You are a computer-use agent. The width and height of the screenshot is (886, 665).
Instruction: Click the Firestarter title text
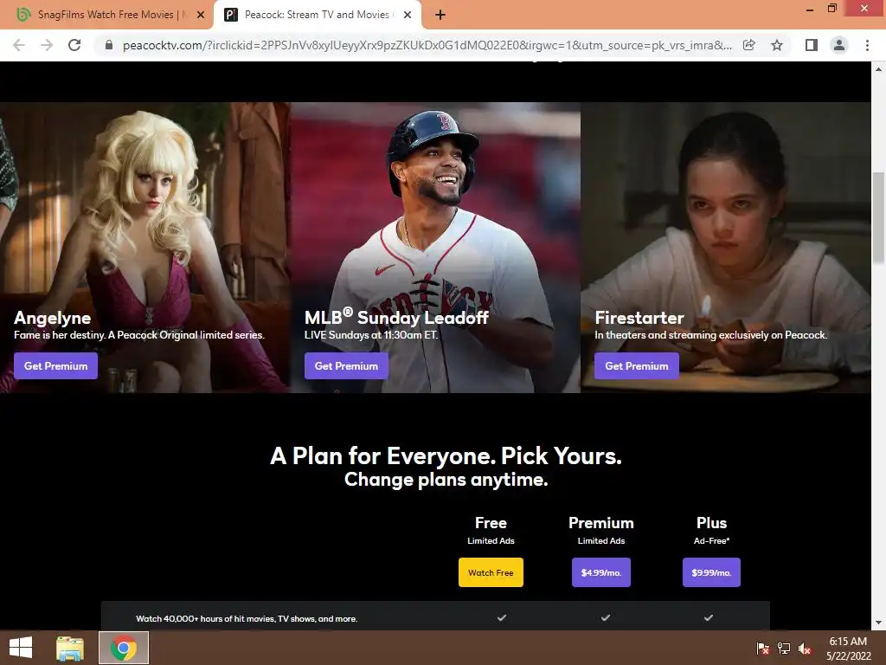click(x=639, y=318)
